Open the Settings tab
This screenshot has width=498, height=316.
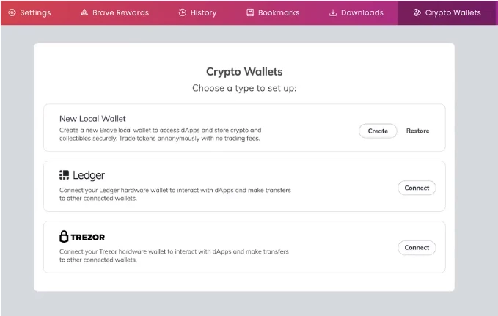[x=29, y=12]
